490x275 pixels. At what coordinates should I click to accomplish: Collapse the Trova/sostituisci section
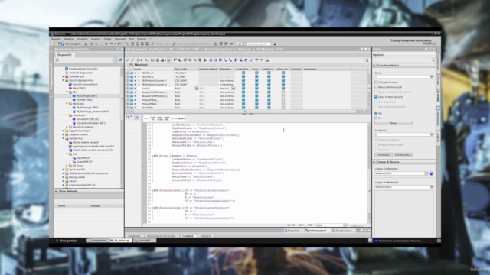[374, 66]
